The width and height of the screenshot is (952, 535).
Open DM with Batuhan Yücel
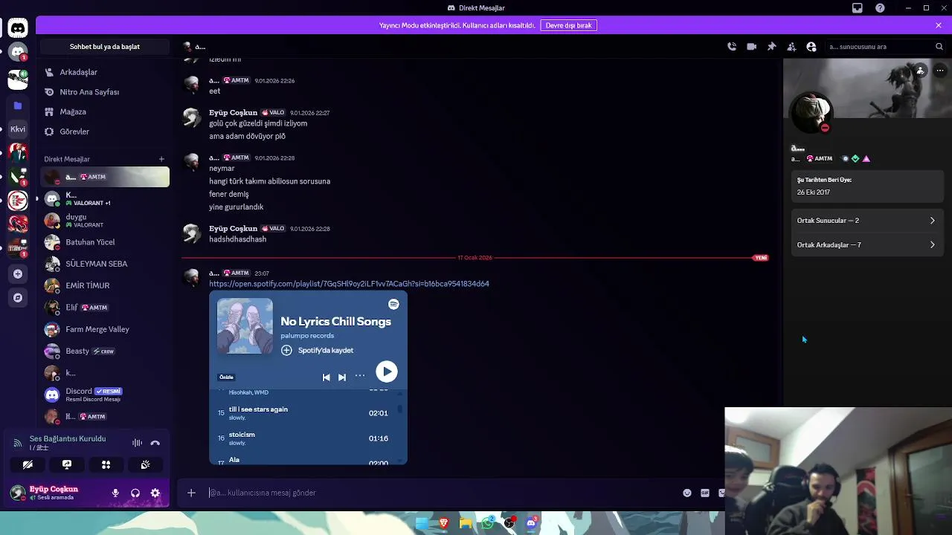[x=105, y=242]
